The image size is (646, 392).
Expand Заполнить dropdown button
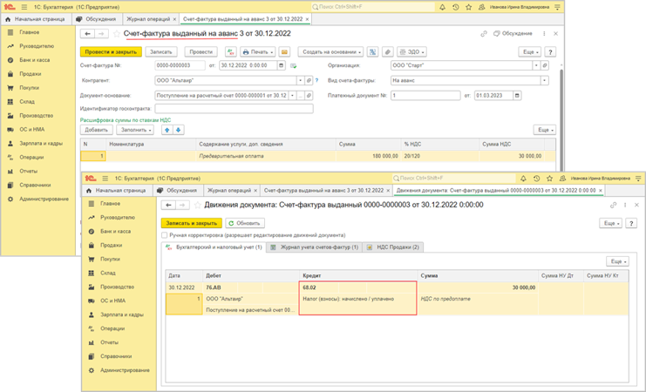pyautogui.click(x=135, y=130)
